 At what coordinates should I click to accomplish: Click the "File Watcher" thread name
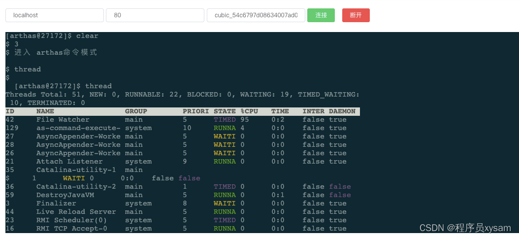coord(63,120)
